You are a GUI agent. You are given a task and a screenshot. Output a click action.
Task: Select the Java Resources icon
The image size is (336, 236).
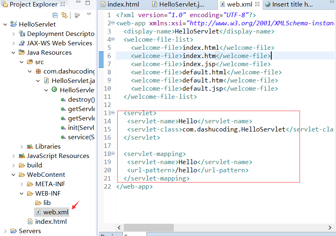(x=22, y=52)
